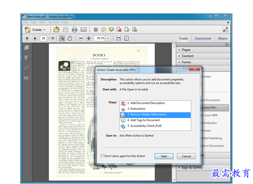The width and height of the screenshot is (253, 184).
Task: Select the highlight text icon
Action: pyautogui.click(x=111, y=30)
